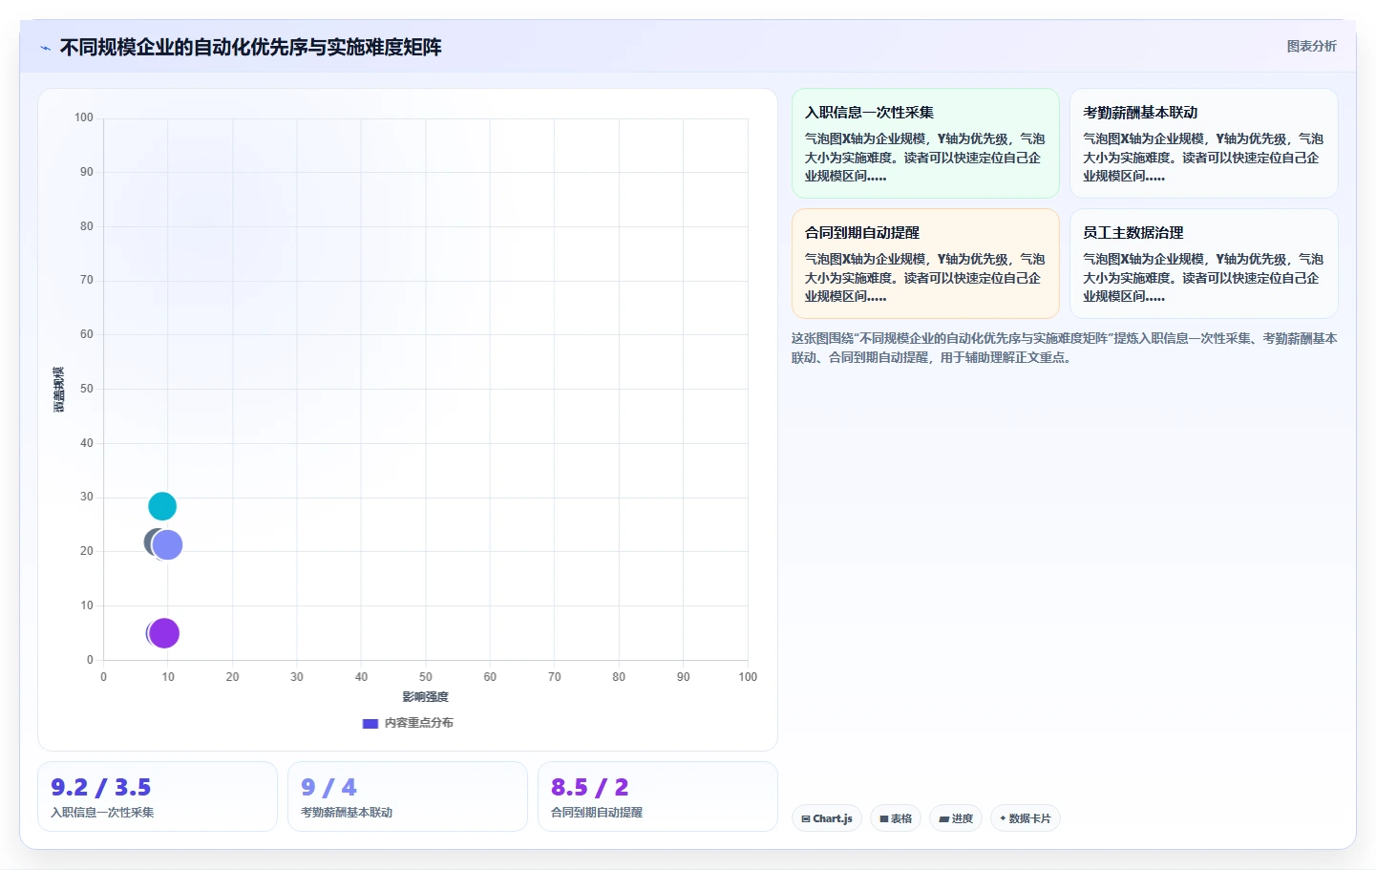Open the 员工主数据治理 card
1376x870 pixels.
(x=1203, y=264)
